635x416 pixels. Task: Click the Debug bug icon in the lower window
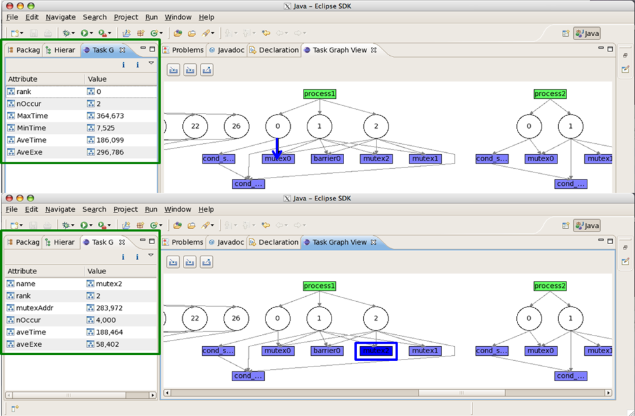(65, 225)
